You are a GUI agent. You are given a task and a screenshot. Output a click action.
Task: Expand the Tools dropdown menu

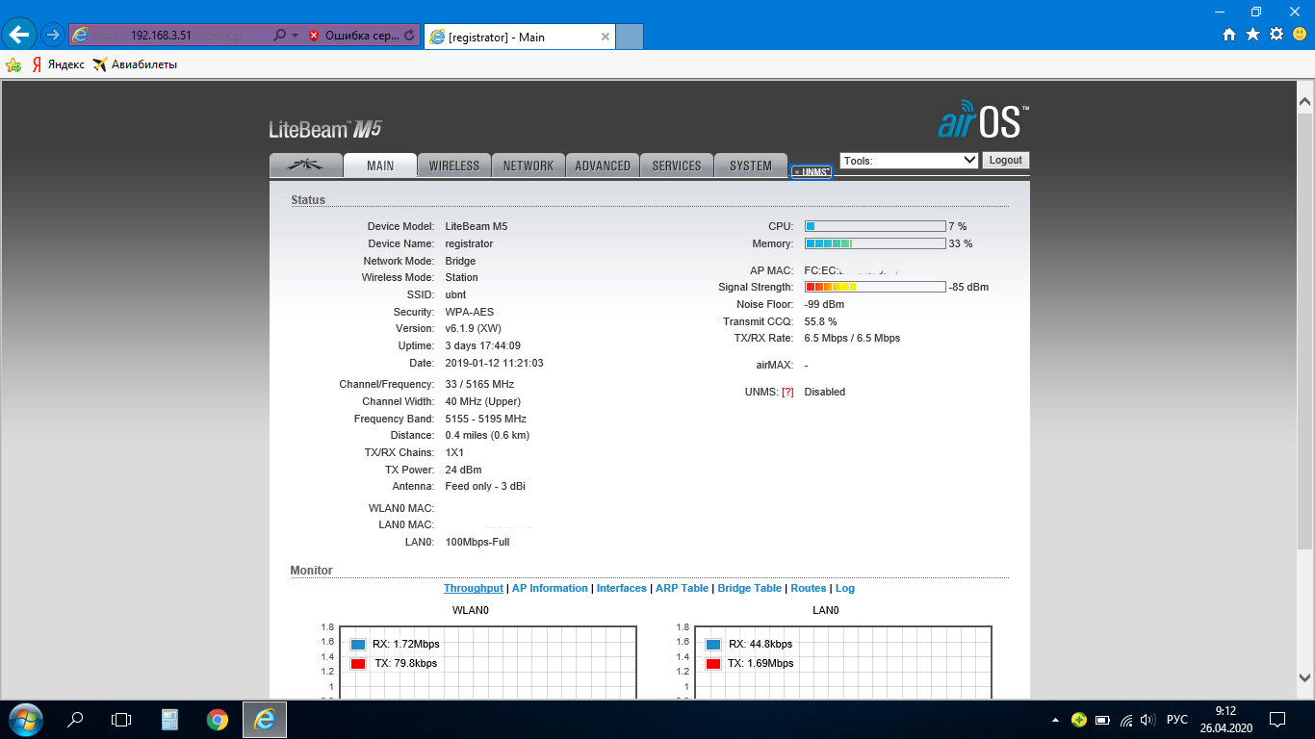click(x=909, y=161)
